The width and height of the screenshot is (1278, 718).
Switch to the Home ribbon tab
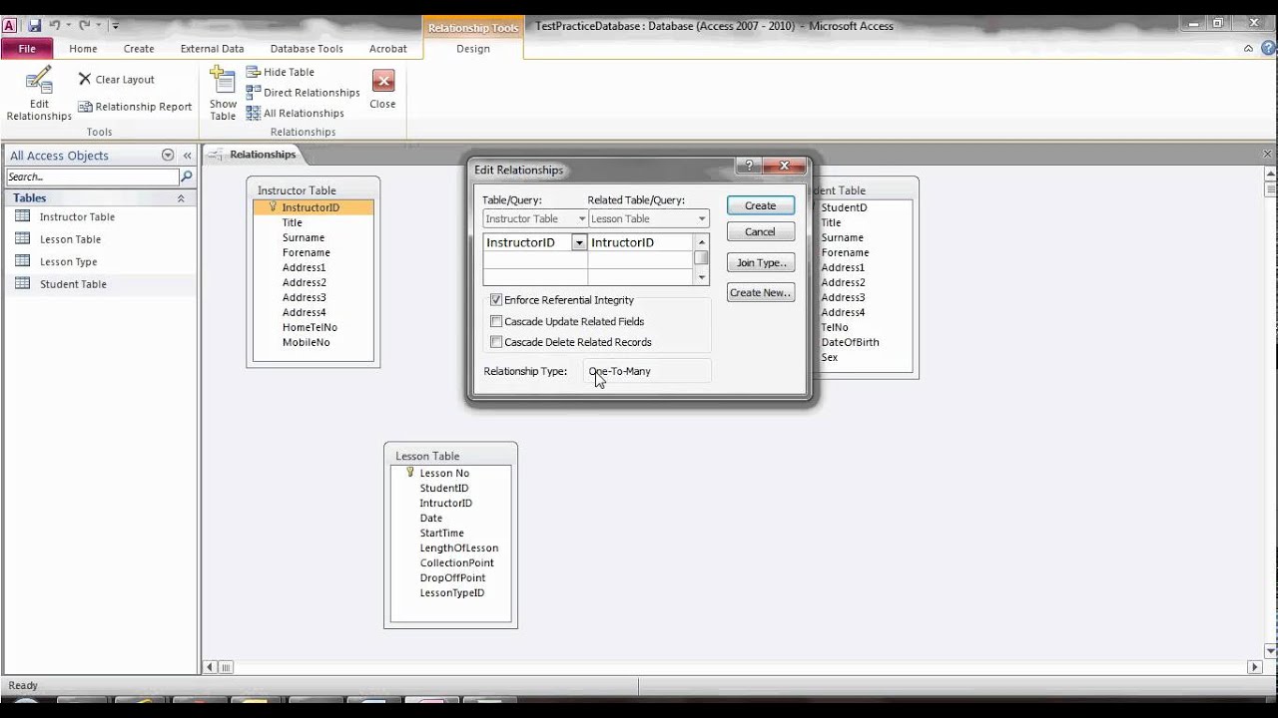click(83, 48)
